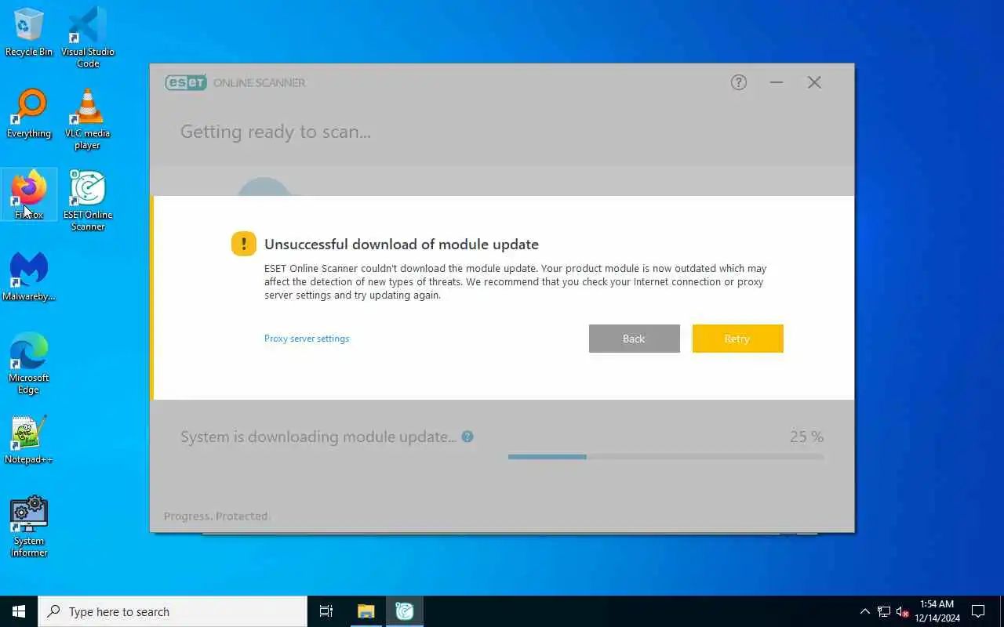This screenshot has height=627, width=1004.
Task: Open the clock showing 1:54 AM
Action: click(937, 611)
